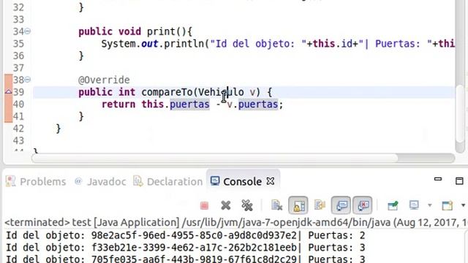
Task: Click 'this.puertas' in the return statement
Action: coord(175,104)
